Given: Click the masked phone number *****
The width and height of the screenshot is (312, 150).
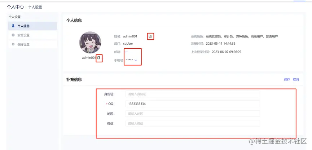Looking at the screenshot, I should tap(129, 60).
